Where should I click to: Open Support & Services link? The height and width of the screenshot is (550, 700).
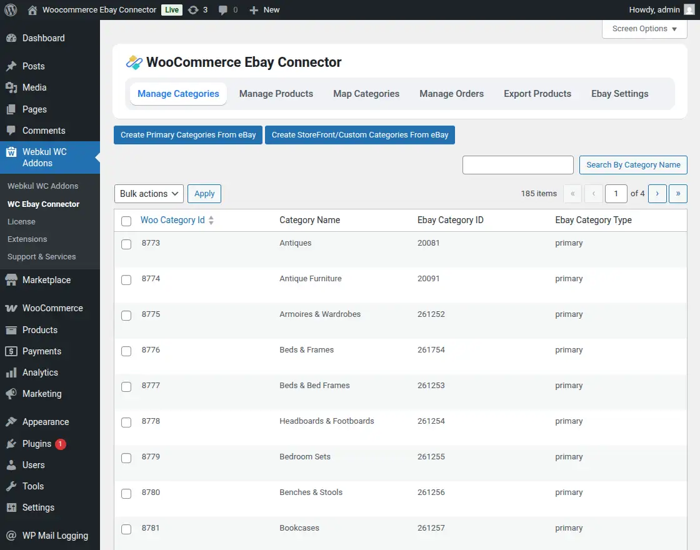point(41,257)
